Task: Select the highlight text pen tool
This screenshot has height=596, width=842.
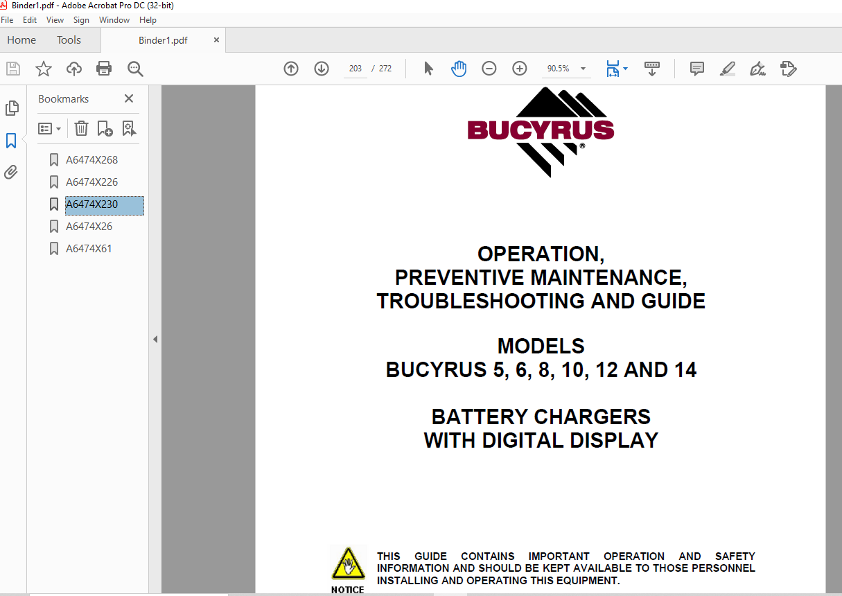Action: pos(727,69)
